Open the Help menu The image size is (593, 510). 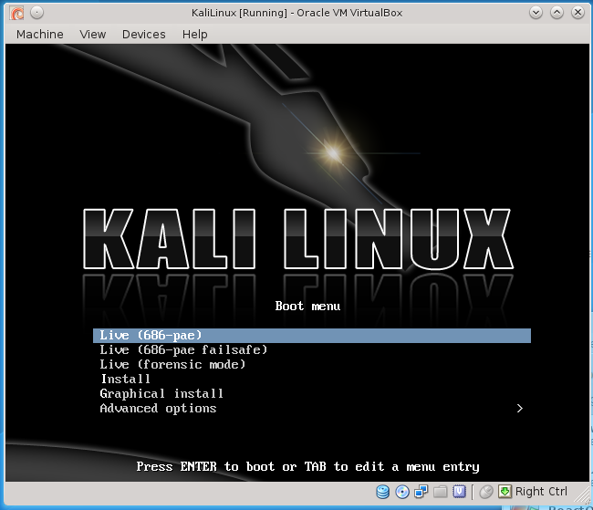click(x=194, y=35)
